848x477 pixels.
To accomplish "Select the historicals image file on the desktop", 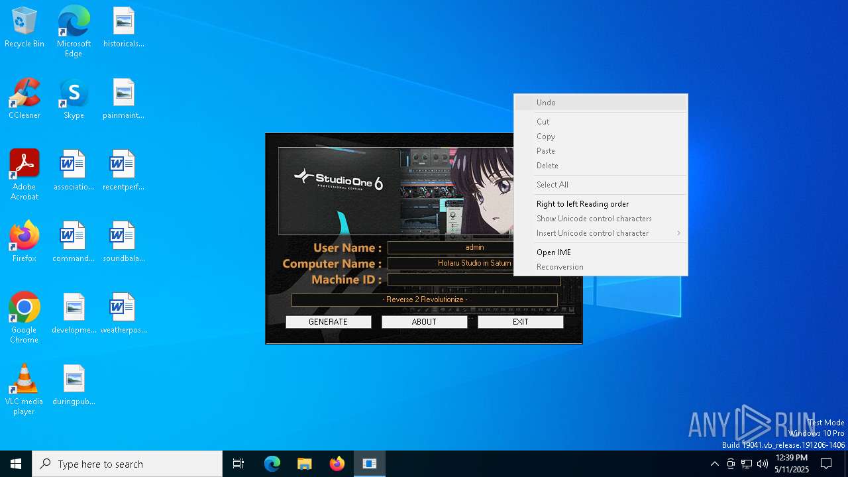I will (123, 28).
